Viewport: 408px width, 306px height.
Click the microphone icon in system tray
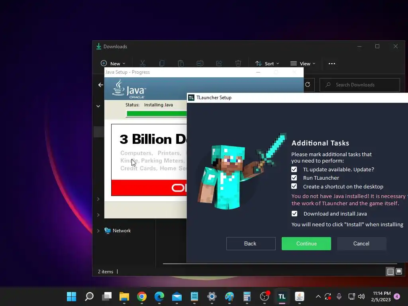pos(339,296)
